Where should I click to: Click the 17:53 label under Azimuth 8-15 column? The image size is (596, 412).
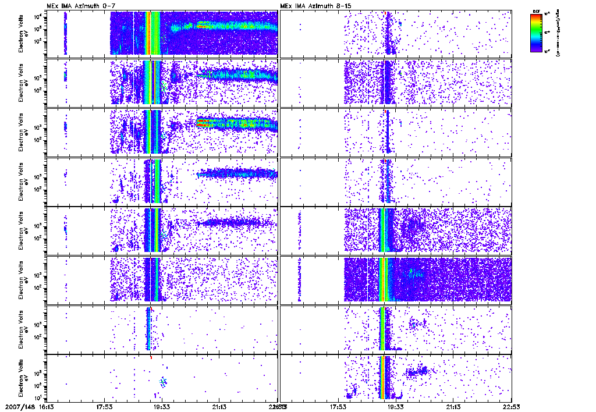(338, 407)
